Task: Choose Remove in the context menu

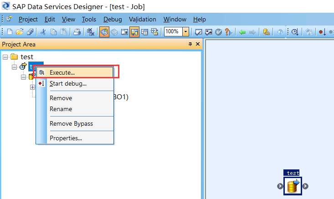Action: (75, 98)
